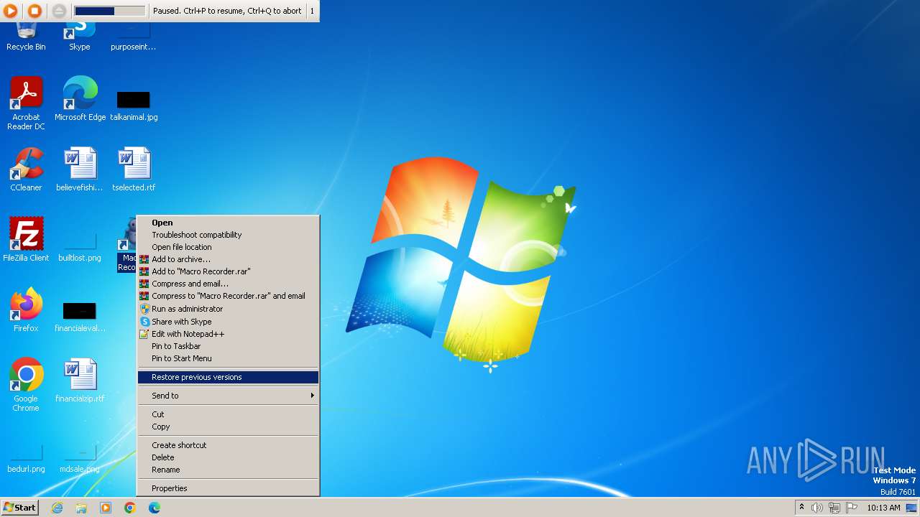Choose Add to "Macro Recorder.rar" entry

point(228,271)
